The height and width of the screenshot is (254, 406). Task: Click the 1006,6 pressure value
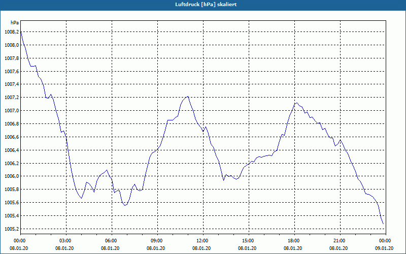[12, 137]
